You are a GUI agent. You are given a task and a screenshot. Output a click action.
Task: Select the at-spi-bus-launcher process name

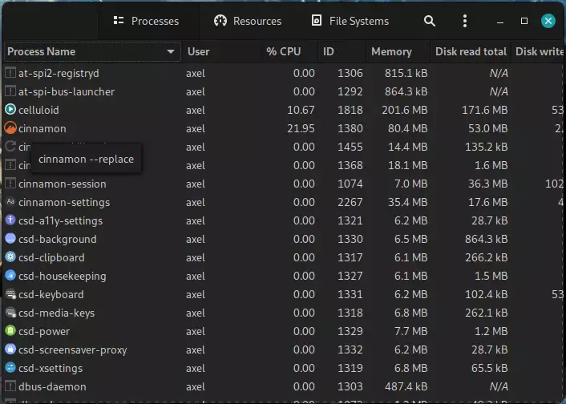67,91
